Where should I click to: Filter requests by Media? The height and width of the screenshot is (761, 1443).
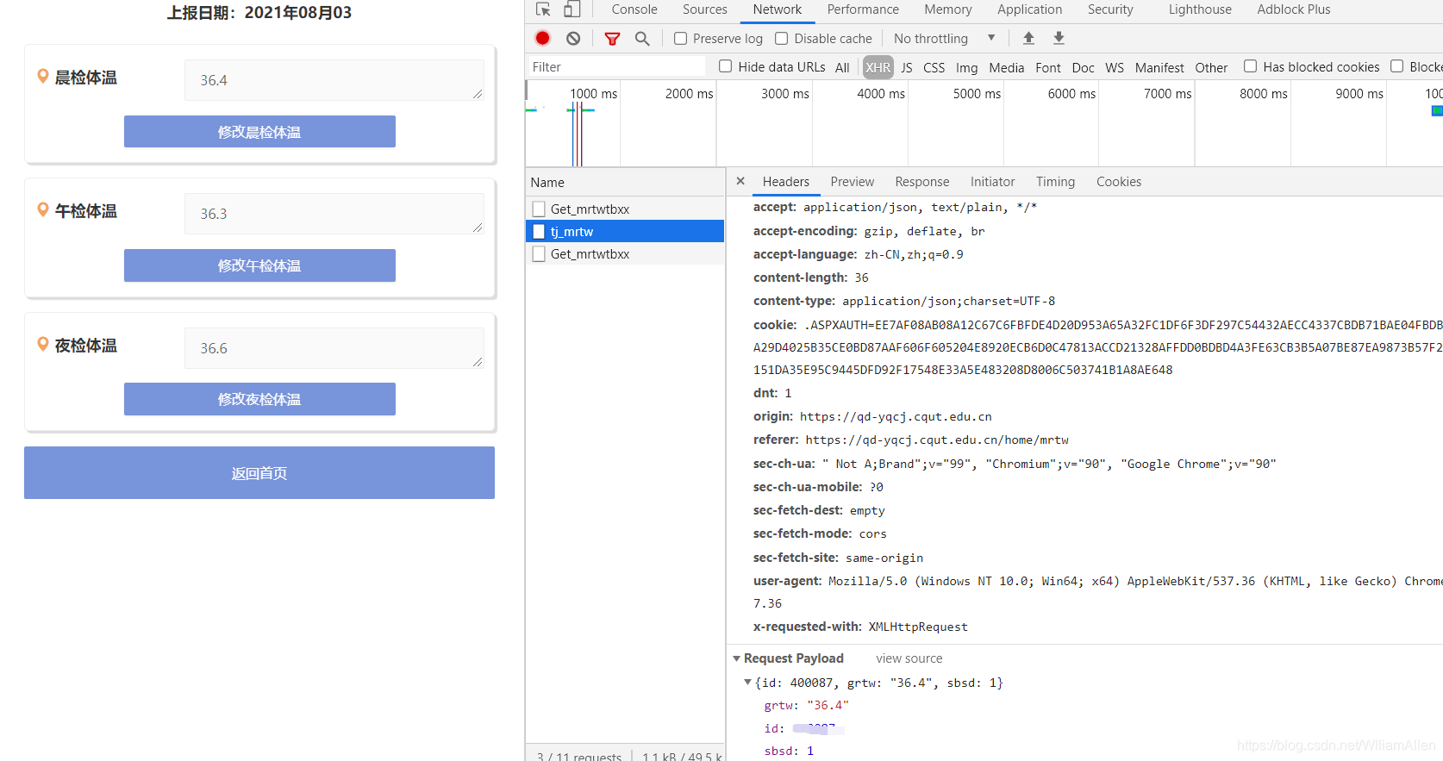[1007, 67]
